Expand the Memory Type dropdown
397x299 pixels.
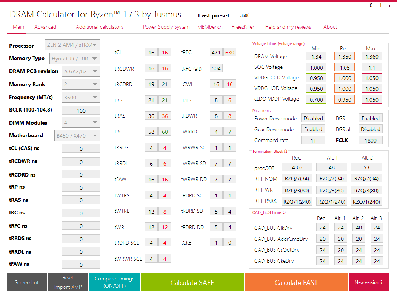[75, 59]
